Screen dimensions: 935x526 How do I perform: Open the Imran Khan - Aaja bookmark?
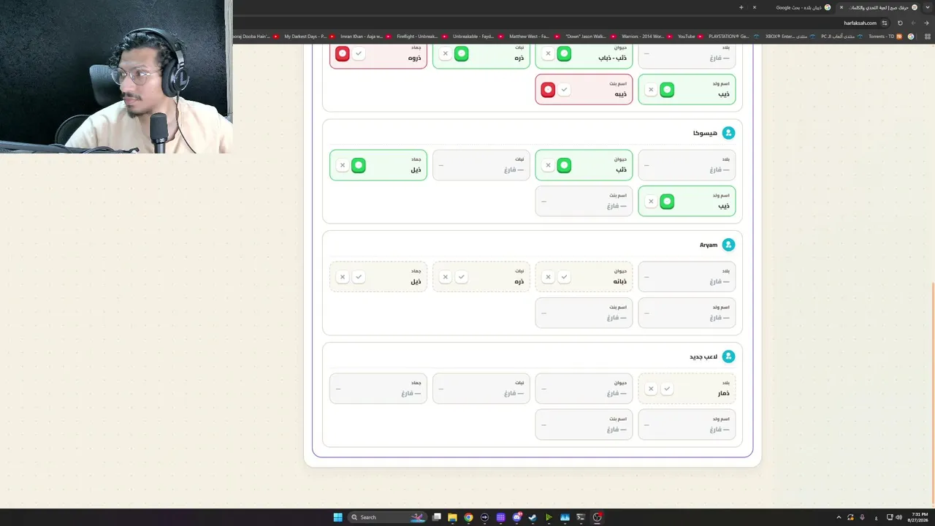tap(365, 36)
